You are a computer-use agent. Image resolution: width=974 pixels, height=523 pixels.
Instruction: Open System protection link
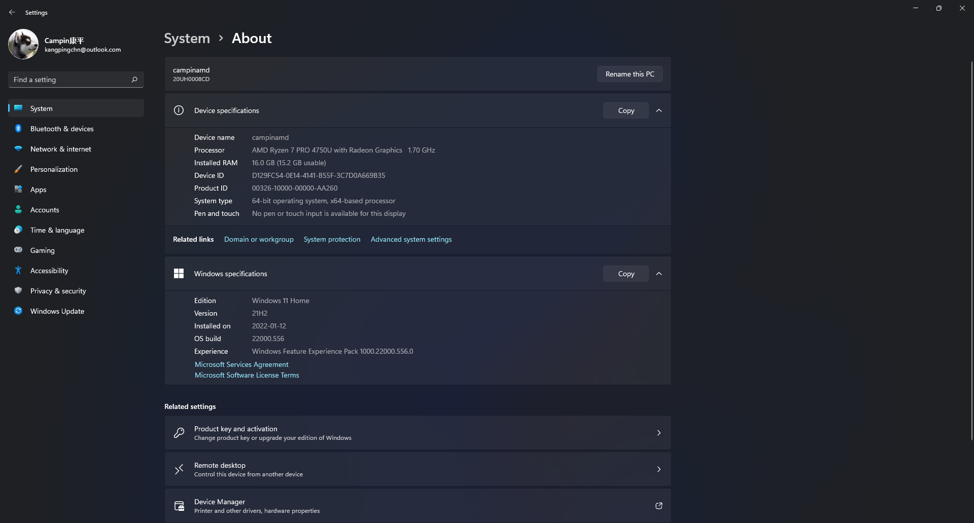(332, 239)
